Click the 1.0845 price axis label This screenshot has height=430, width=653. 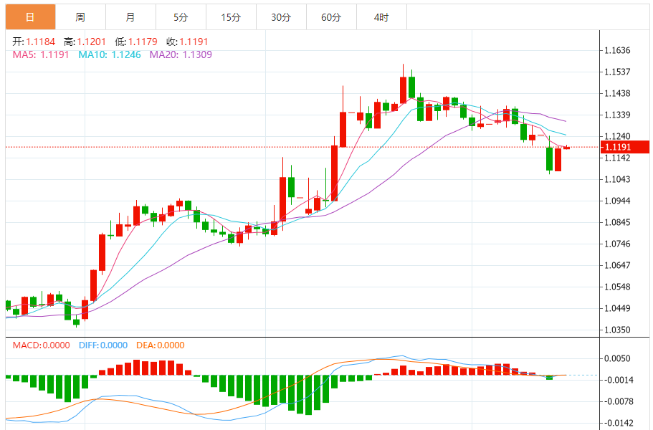tap(617, 222)
